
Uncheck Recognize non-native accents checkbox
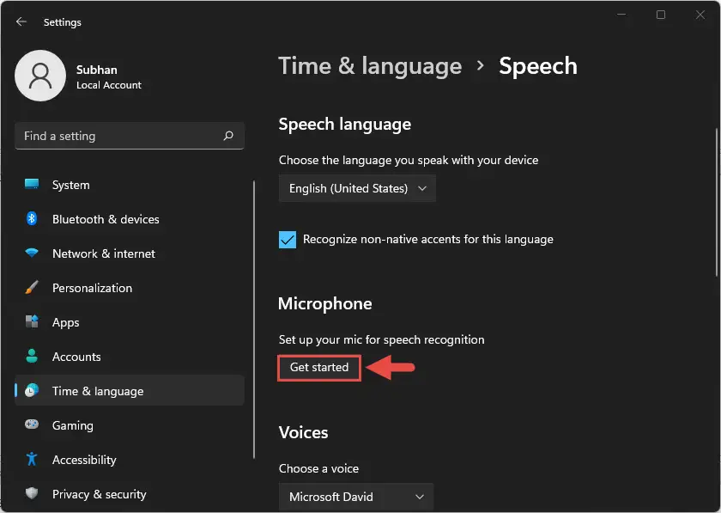pyautogui.click(x=288, y=240)
